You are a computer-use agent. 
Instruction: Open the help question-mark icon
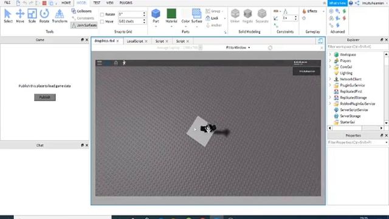pyautogui.click(x=351, y=3)
